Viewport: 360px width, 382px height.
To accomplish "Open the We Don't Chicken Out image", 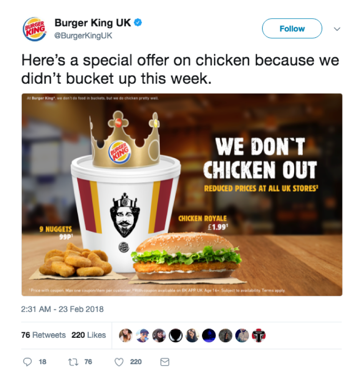I will pyautogui.click(x=182, y=195).
